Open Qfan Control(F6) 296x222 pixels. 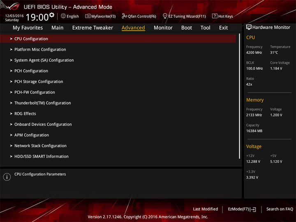[x=139, y=16]
